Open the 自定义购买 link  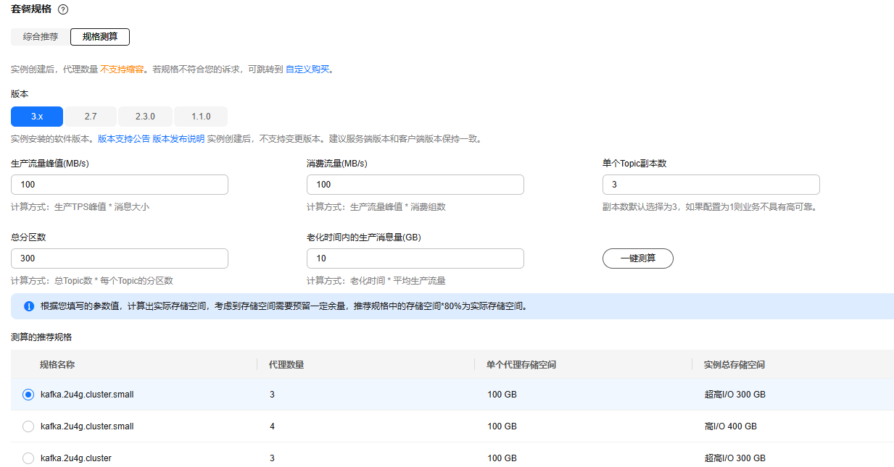308,70
